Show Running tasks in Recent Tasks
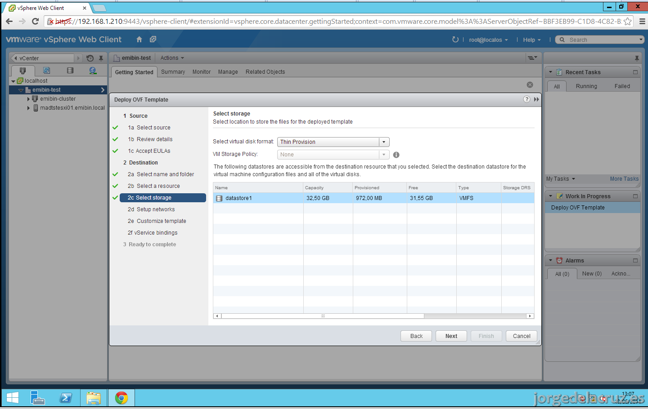The height and width of the screenshot is (409, 648). coord(586,86)
